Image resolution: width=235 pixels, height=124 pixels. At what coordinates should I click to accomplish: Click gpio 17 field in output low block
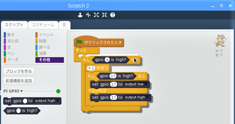click(x=114, y=84)
